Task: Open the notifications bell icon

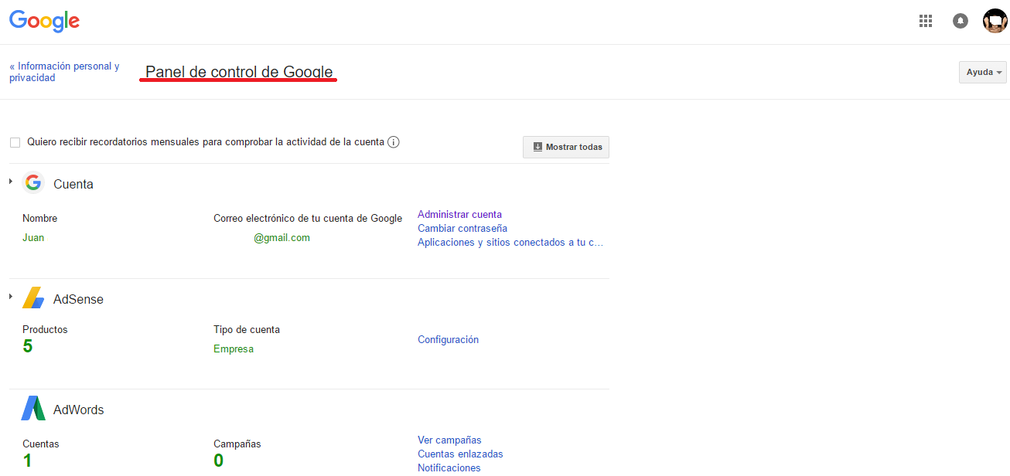Action: click(x=961, y=21)
